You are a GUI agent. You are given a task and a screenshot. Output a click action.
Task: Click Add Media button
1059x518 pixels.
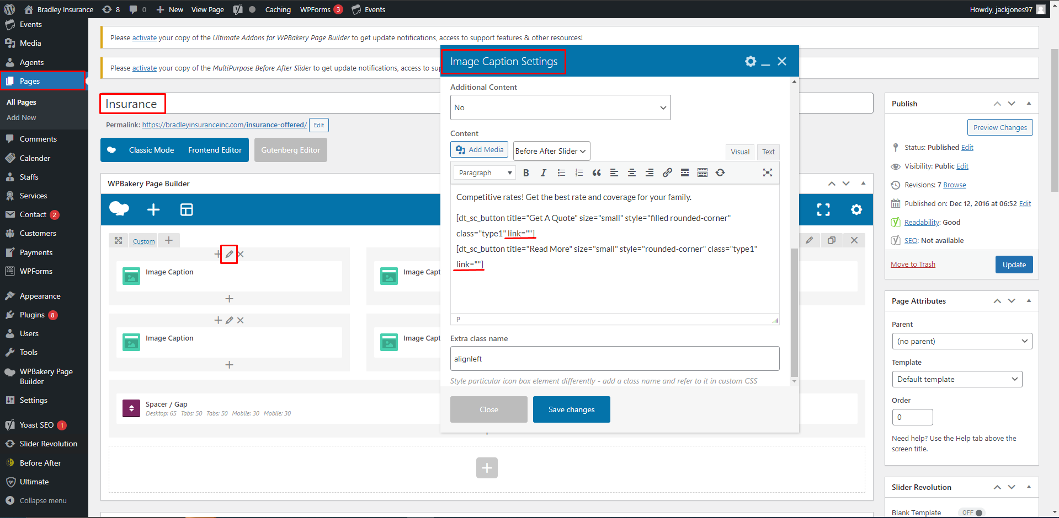[x=479, y=150]
